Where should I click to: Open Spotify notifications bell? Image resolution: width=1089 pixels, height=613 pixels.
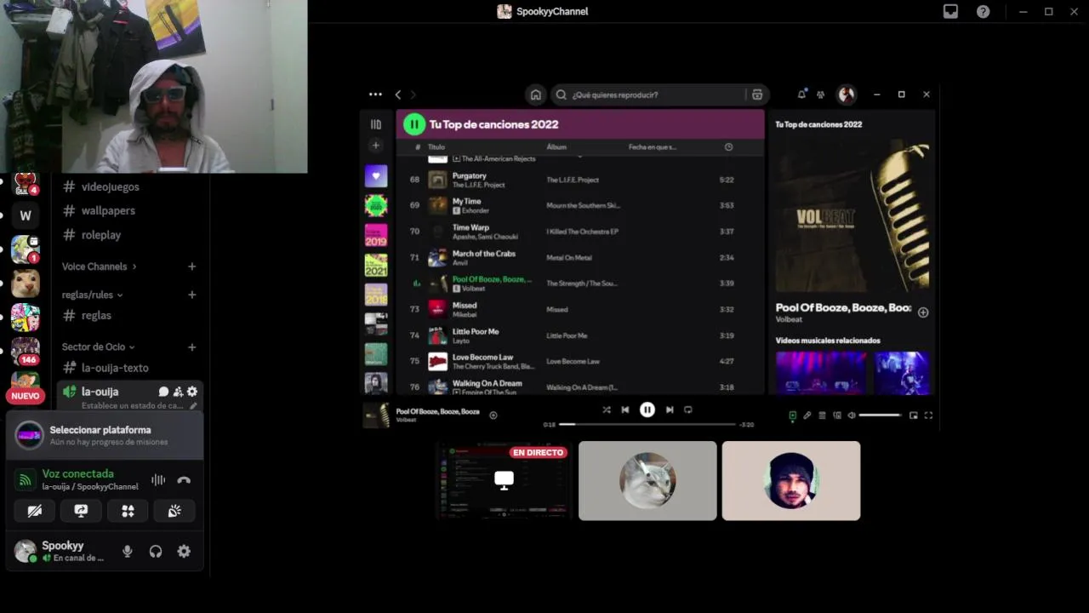point(801,95)
